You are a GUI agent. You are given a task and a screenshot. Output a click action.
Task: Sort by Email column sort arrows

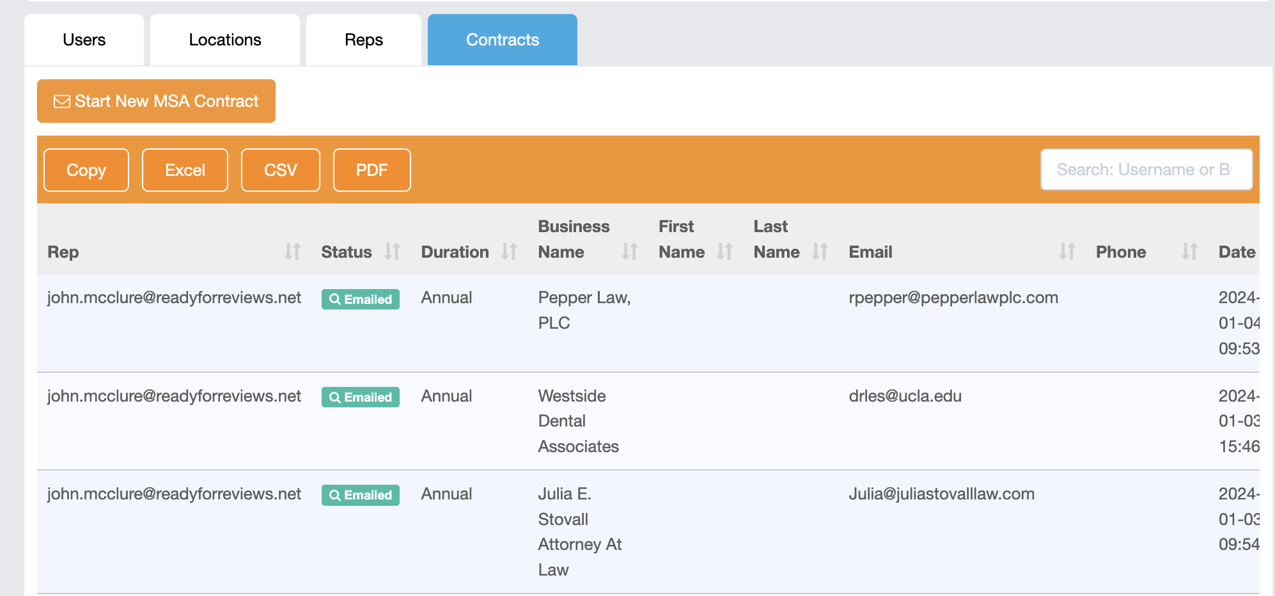tap(1067, 252)
